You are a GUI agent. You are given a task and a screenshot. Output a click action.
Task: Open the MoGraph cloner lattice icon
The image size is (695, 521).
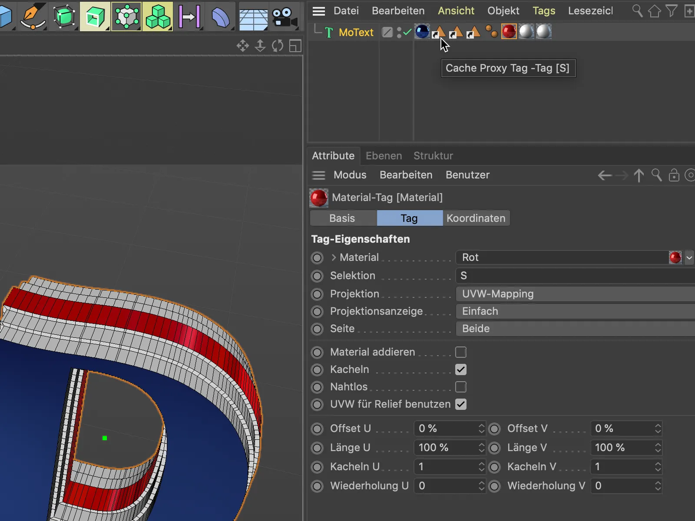126,16
